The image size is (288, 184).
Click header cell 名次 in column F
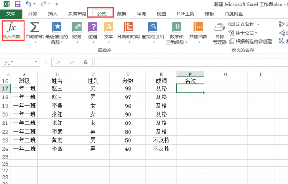point(190,81)
